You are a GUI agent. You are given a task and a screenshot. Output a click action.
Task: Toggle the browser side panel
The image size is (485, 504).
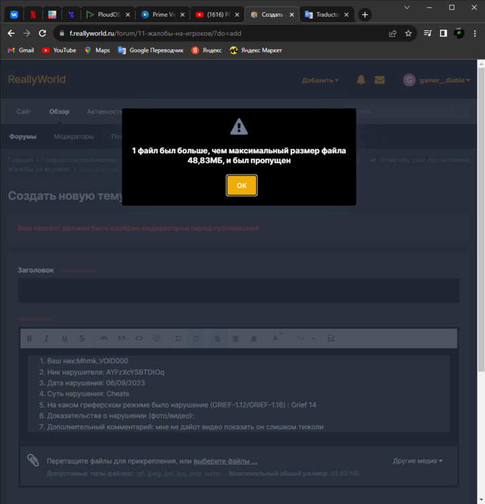443,33
